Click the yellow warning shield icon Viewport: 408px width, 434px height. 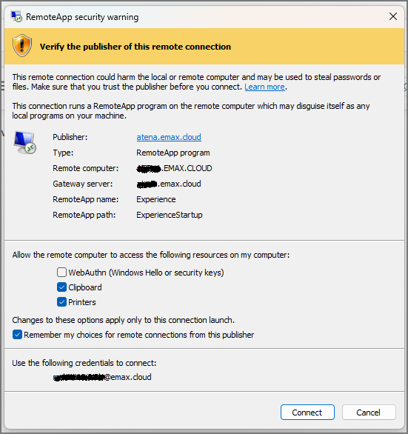tap(22, 46)
